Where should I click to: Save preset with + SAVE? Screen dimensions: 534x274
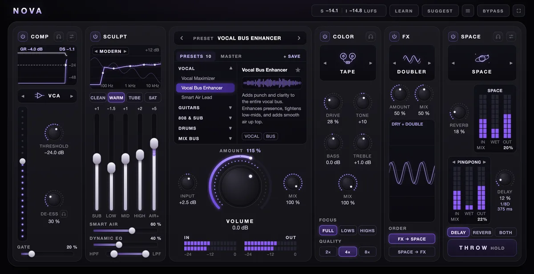coord(292,56)
